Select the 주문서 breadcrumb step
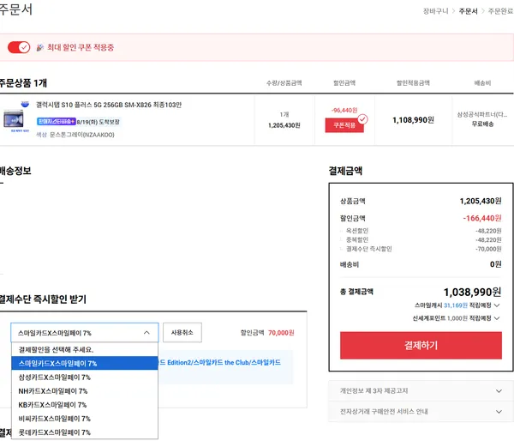The image size is (514, 441). [468, 11]
